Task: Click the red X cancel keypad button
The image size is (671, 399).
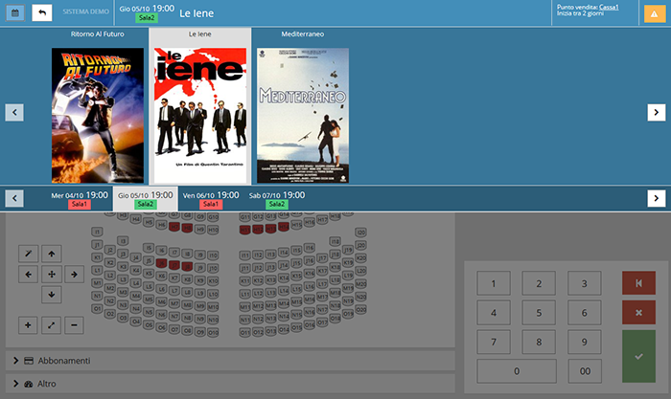Action: (639, 312)
